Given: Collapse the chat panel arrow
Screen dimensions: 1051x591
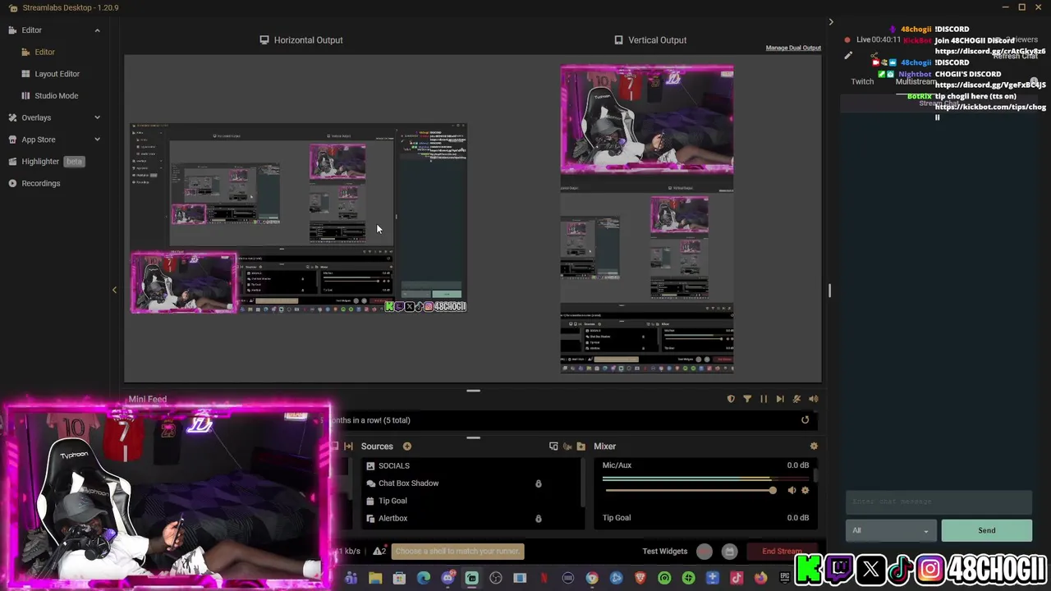Looking at the screenshot, I should (x=830, y=22).
